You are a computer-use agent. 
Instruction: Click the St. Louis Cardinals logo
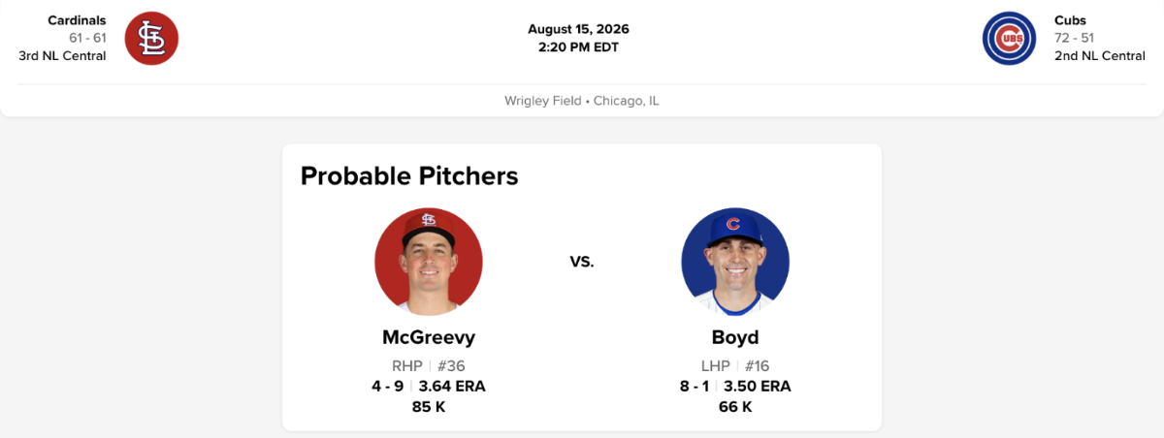(152, 38)
